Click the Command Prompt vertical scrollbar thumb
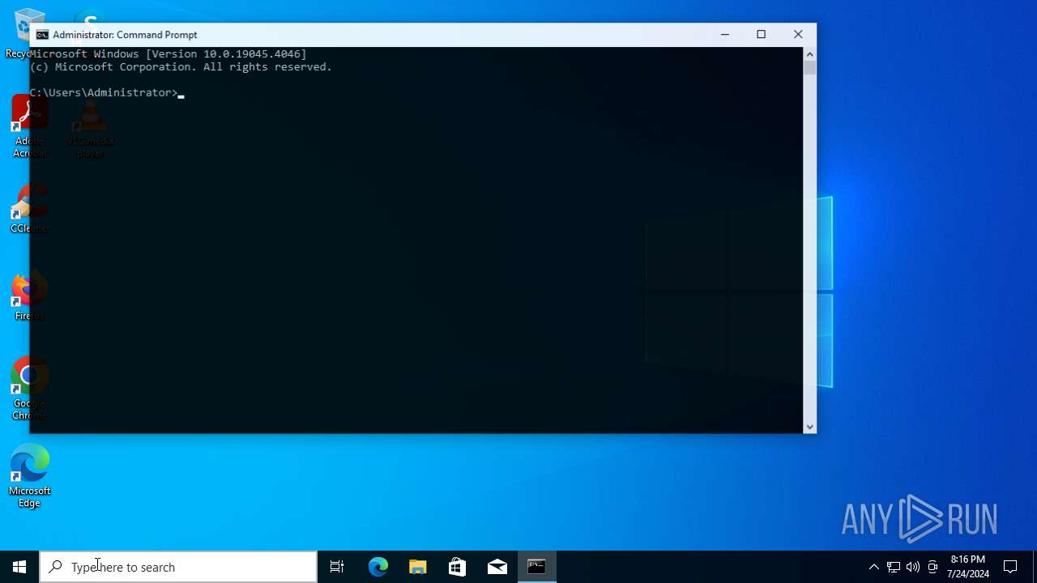 [x=809, y=68]
